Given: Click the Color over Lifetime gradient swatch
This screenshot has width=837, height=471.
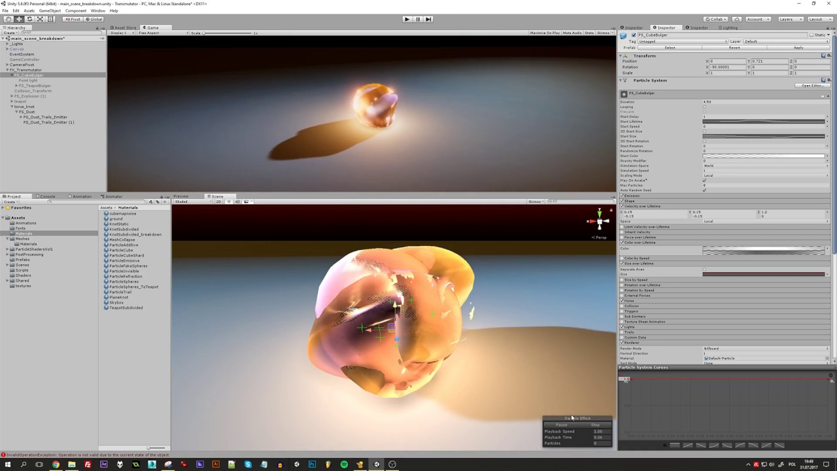Looking at the screenshot, I should (x=764, y=251).
